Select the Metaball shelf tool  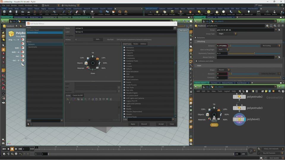point(107,12)
